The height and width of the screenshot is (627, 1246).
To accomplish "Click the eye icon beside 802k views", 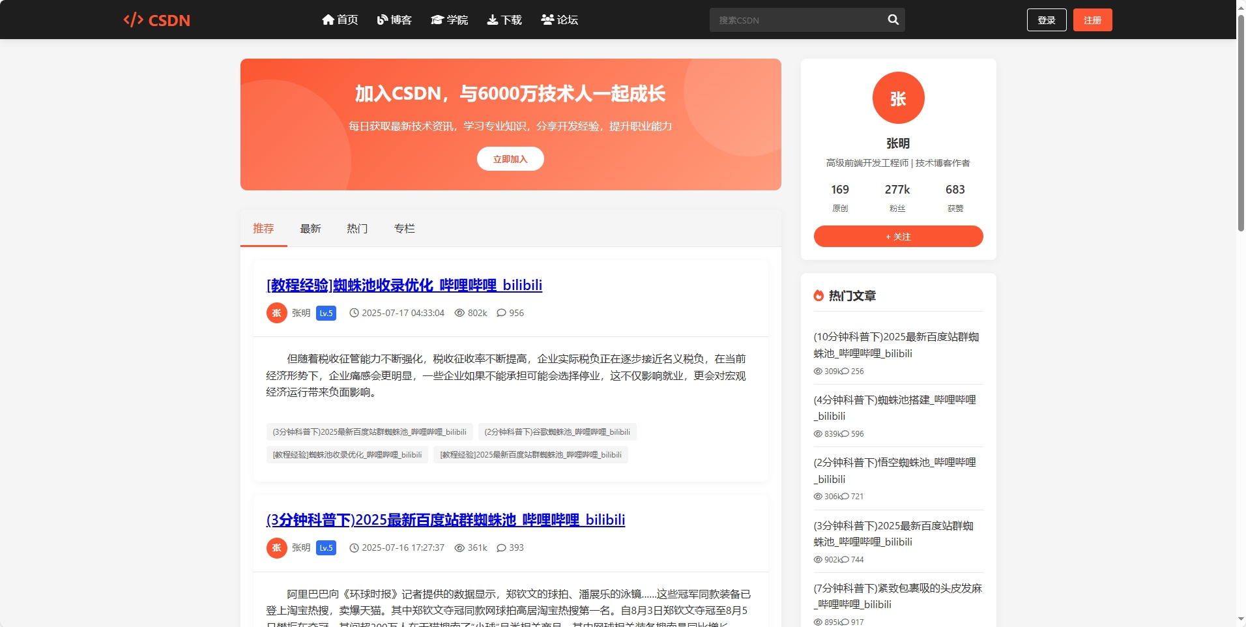I will point(459,313).
